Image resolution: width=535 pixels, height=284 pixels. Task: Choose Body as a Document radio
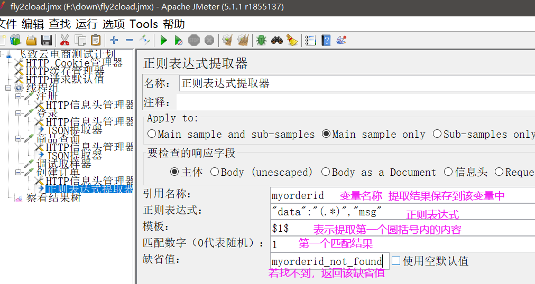pos(326,172)
